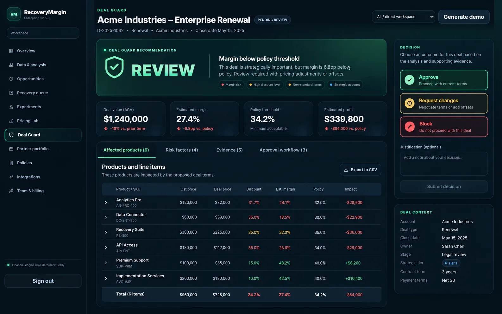The width and height of the screenshot is (502, 314).
Task: Click the Sign out button
Action: click(43, 281)
